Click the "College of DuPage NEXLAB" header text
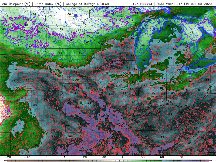The width and height of the screenshot is (216, 162). pyautogui.click(x=87, y=4)
